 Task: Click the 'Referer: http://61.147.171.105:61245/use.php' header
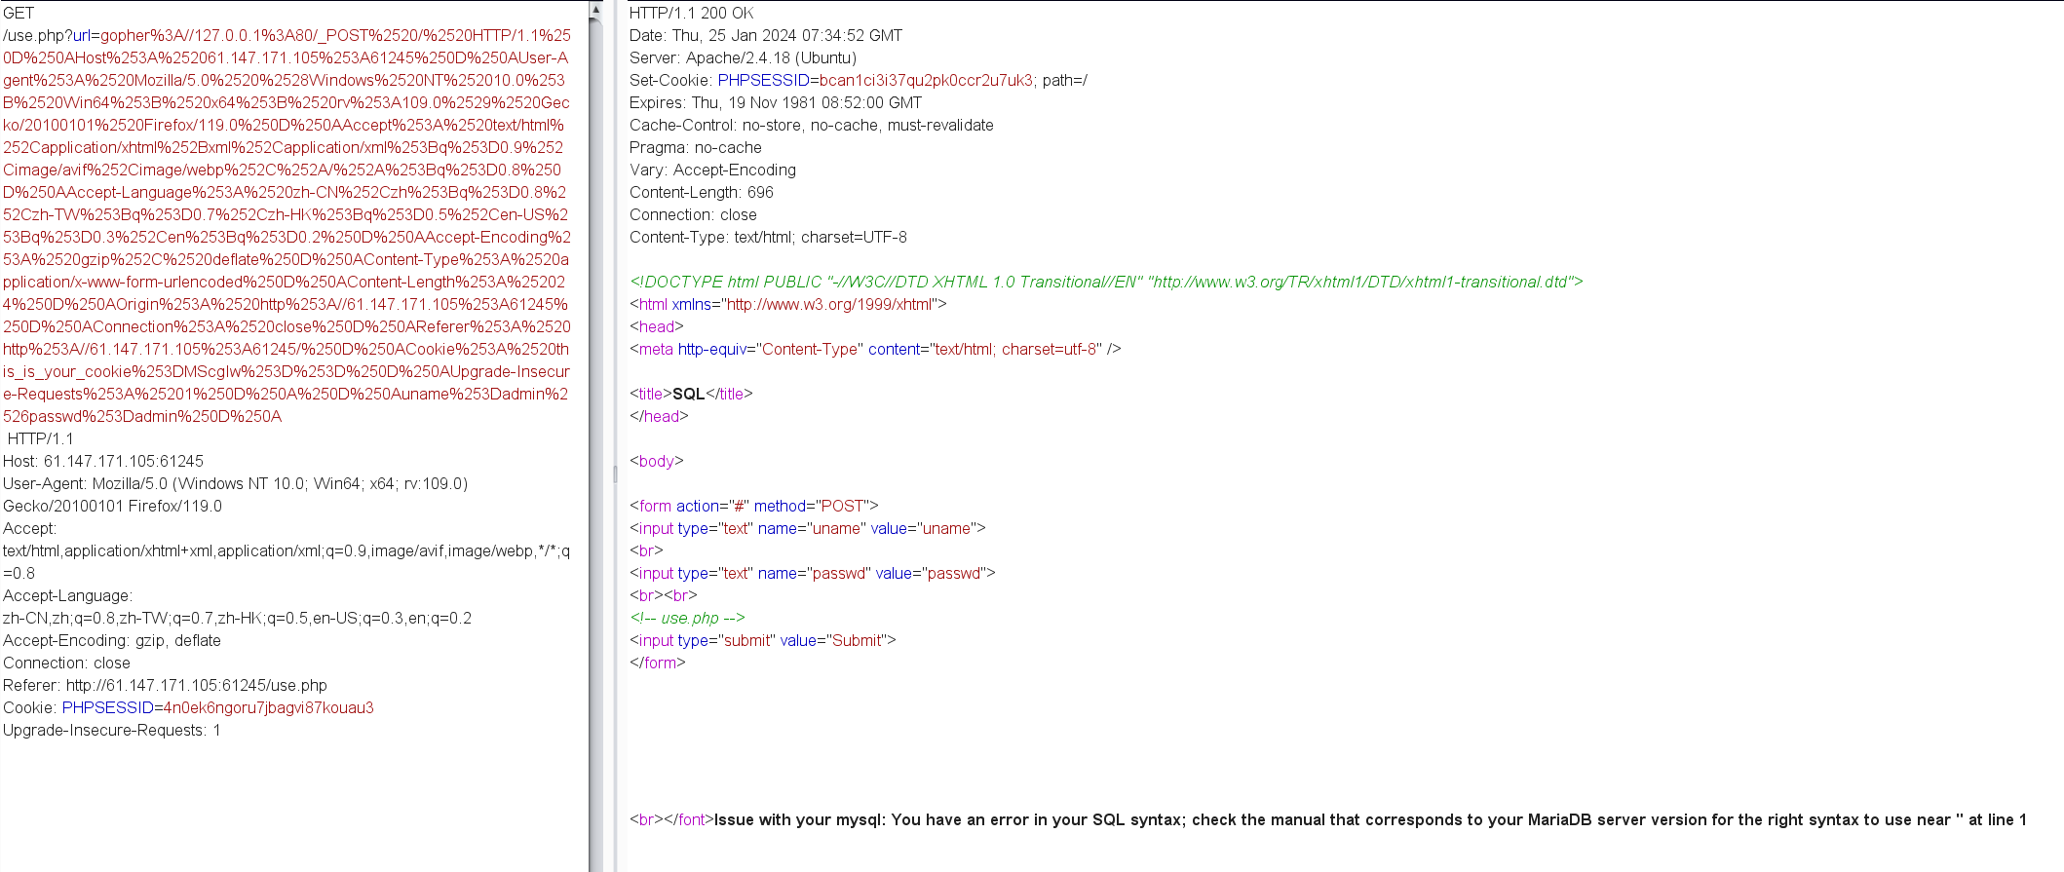coord(165,685)
